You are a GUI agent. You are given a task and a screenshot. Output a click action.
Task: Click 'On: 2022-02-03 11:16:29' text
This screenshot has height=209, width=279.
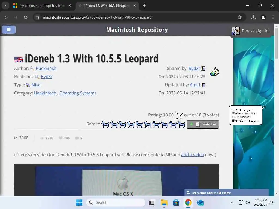coord(182,76)
